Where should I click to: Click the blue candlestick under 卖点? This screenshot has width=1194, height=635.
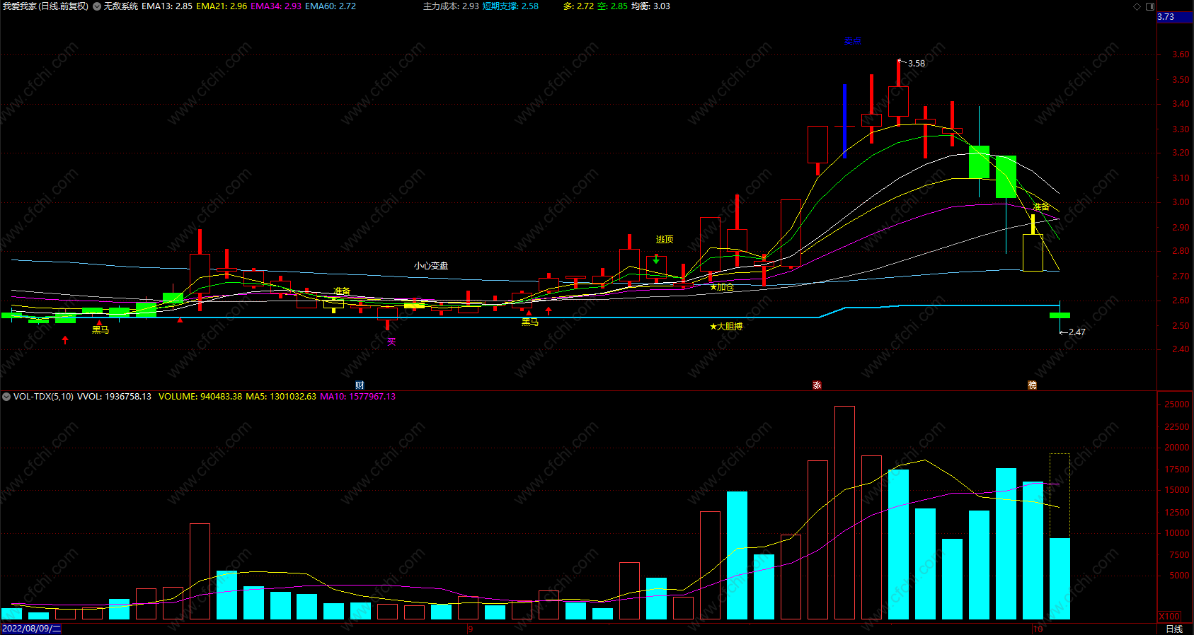coord(844,121)
